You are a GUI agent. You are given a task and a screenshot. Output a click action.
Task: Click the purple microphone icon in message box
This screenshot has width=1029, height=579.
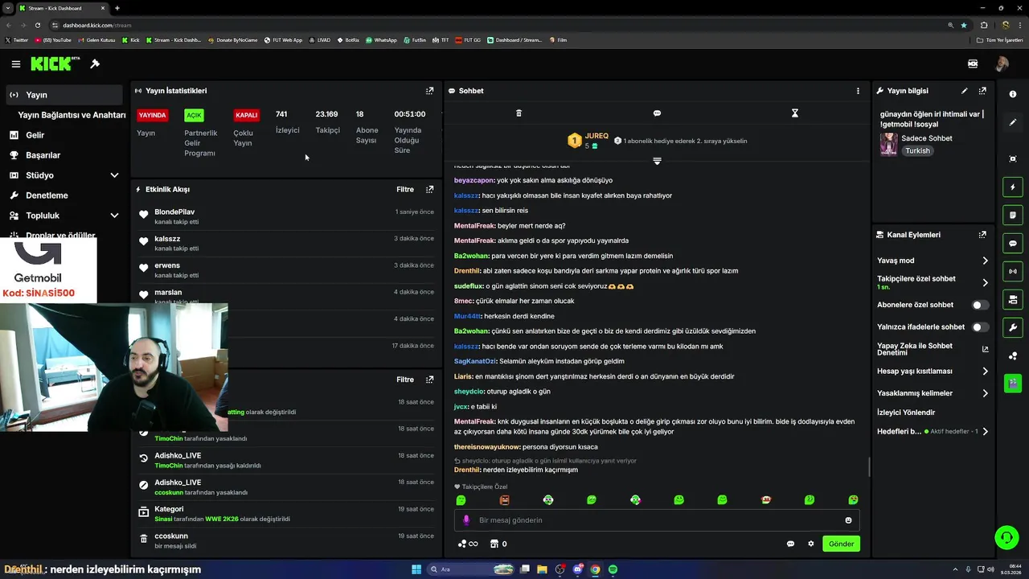pyautogui.click(x=466, y=520)
